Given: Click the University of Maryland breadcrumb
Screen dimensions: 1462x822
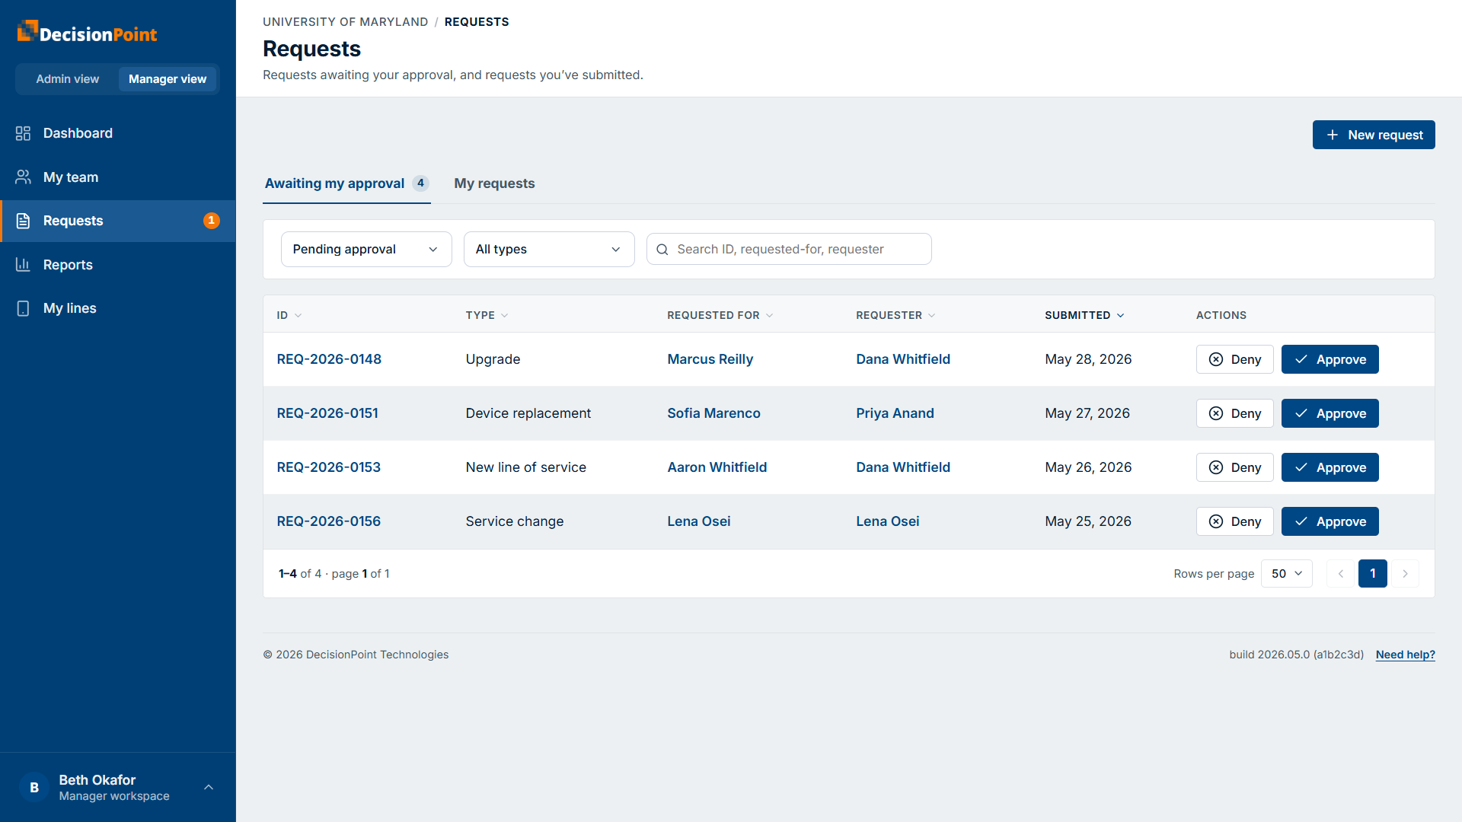Looking at the screenshot, I should [x=345, y=22].
